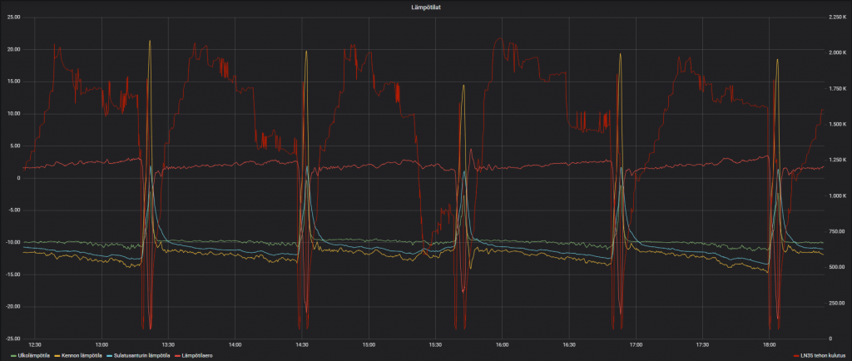
Task: Toggle the Sulatusanturin lämpötila legend label
Action: (x=140, y=356)
